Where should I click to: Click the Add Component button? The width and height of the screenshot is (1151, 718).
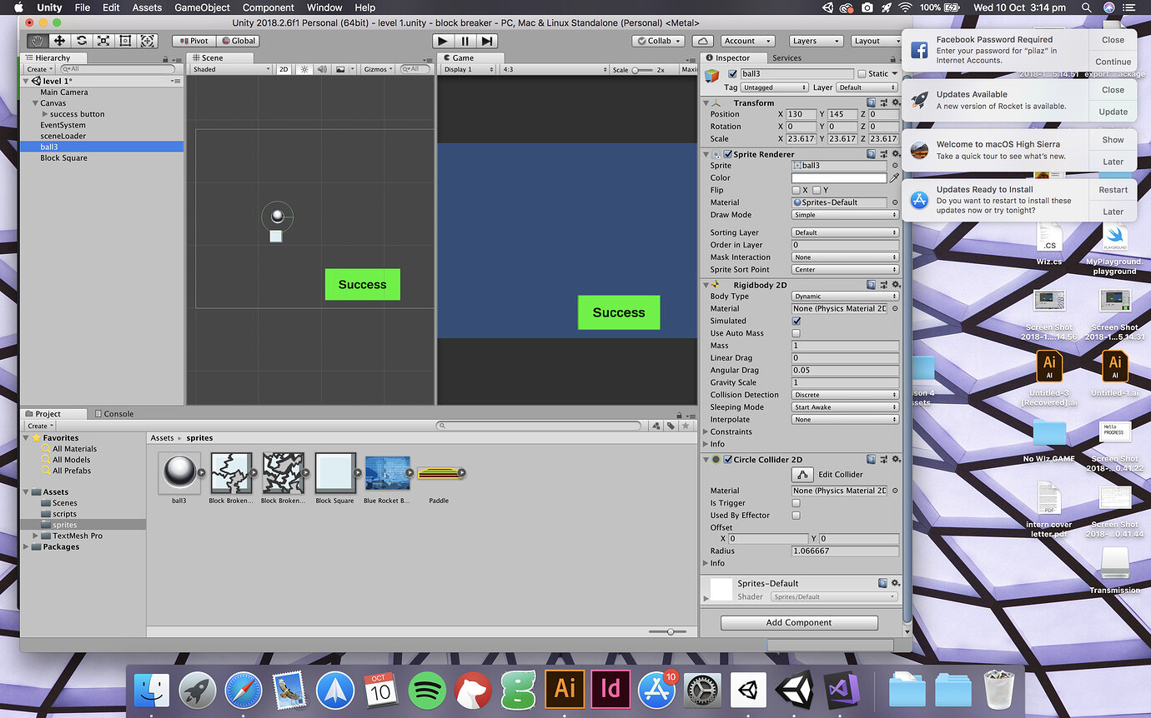798,623
